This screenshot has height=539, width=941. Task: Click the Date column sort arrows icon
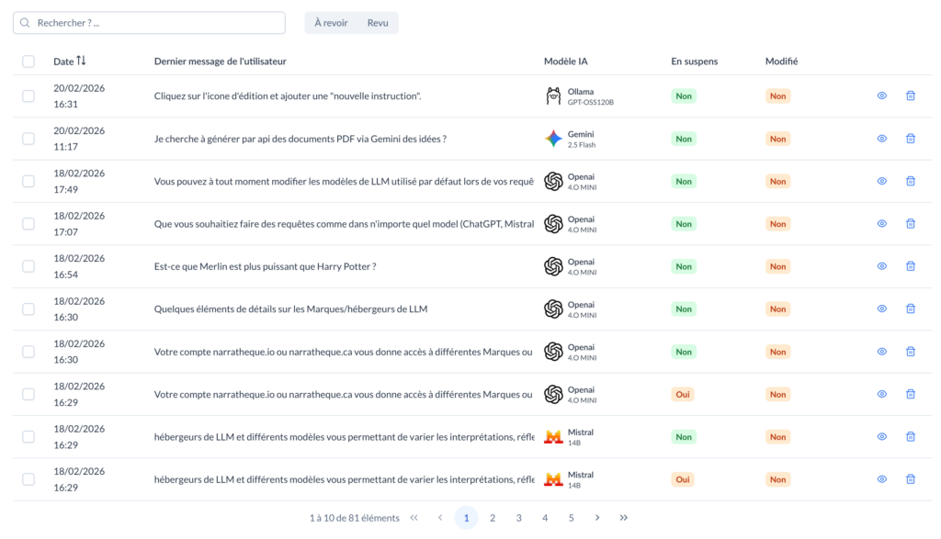(81, 61)
